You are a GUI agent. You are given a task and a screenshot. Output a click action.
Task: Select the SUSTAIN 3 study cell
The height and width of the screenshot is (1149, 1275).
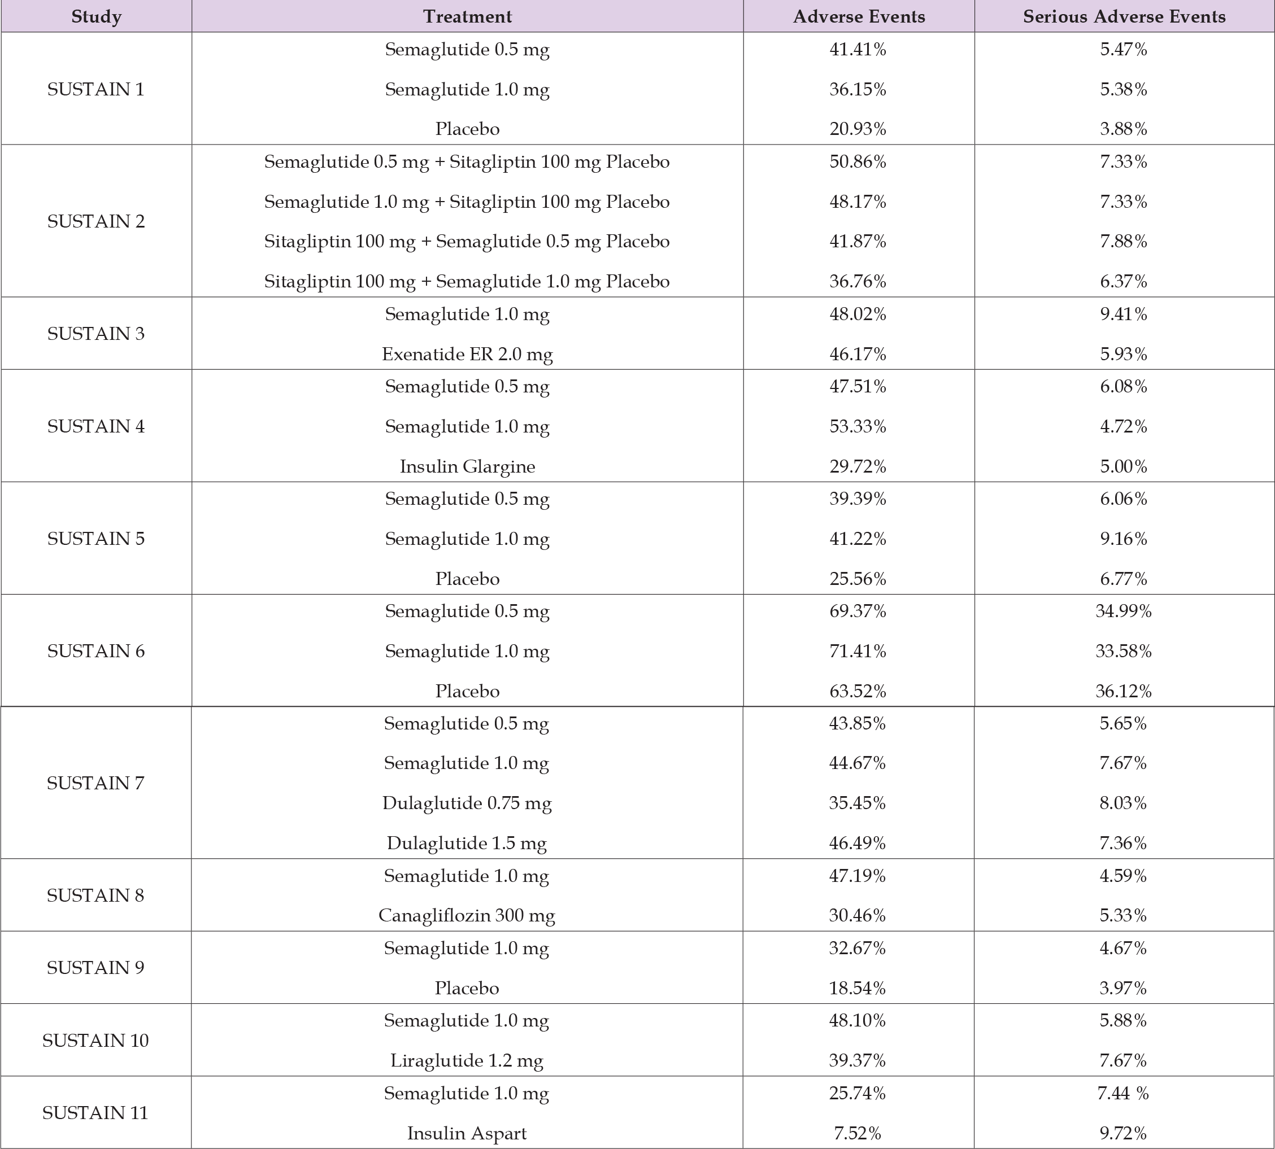coord(96,333)
